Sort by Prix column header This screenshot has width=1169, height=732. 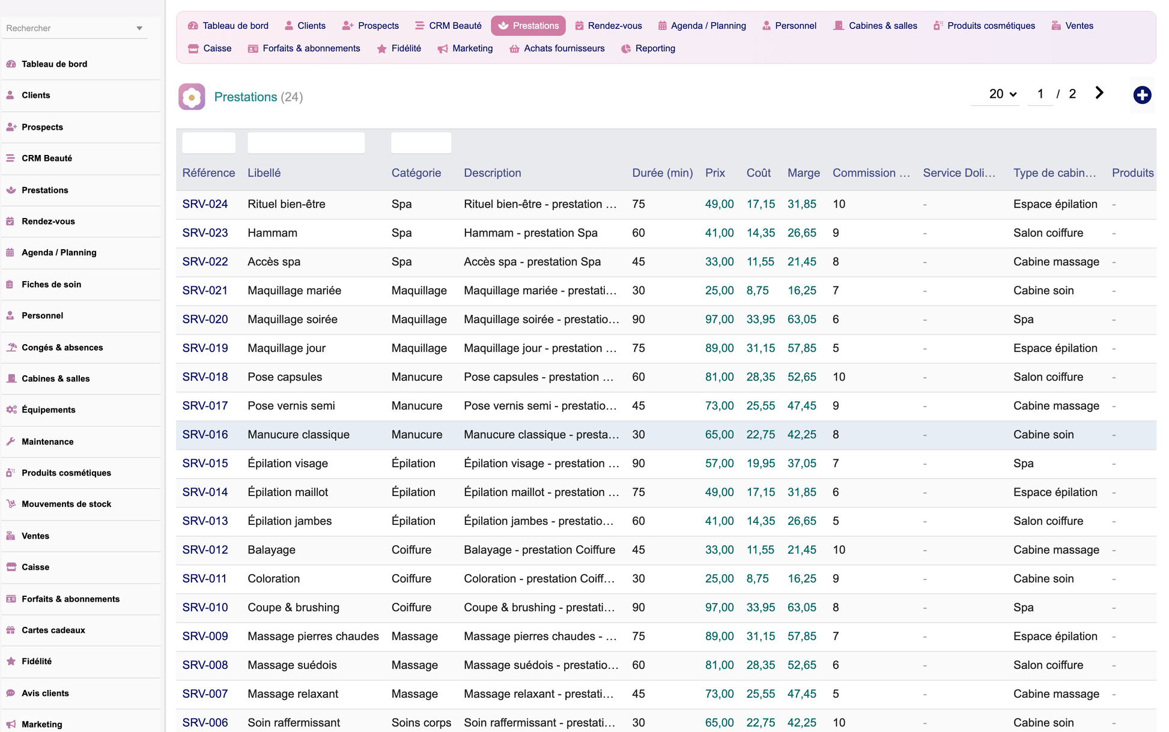715,173
